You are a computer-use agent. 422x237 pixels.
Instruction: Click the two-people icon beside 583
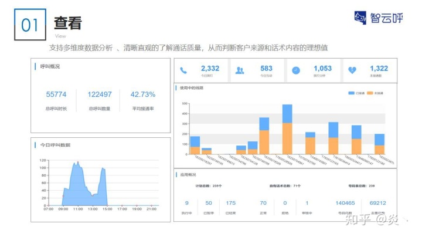pos(240,70)
